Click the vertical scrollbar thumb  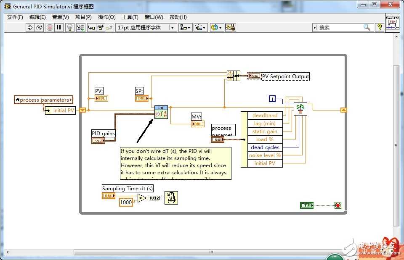point(396,146)
